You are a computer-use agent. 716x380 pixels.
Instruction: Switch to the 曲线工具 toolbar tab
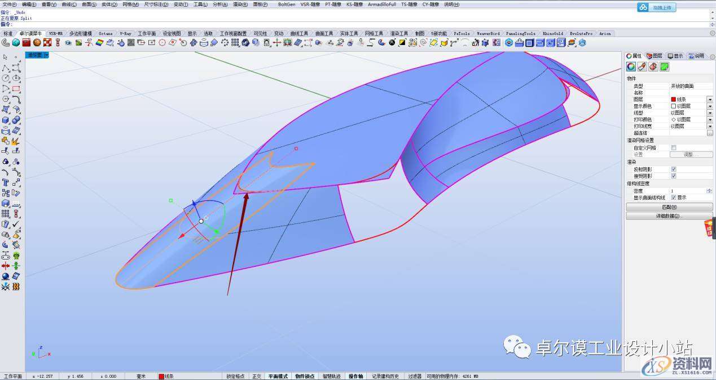pos(299,34)
